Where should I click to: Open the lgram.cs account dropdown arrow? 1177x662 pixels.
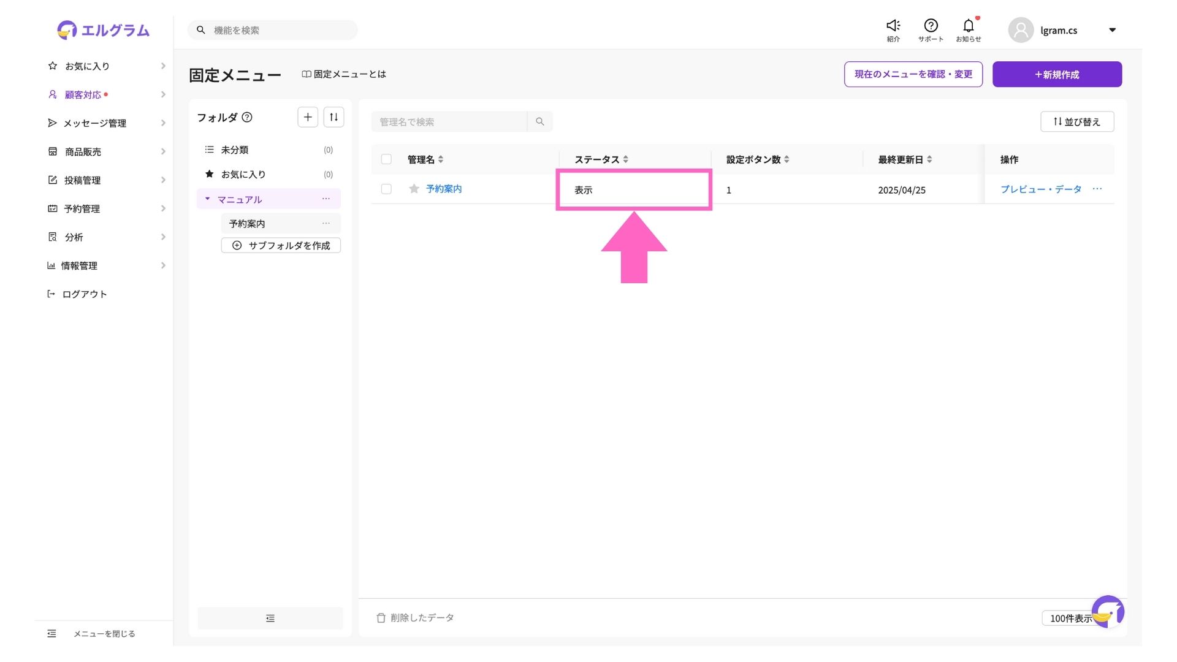click(x=1112, y=30)
